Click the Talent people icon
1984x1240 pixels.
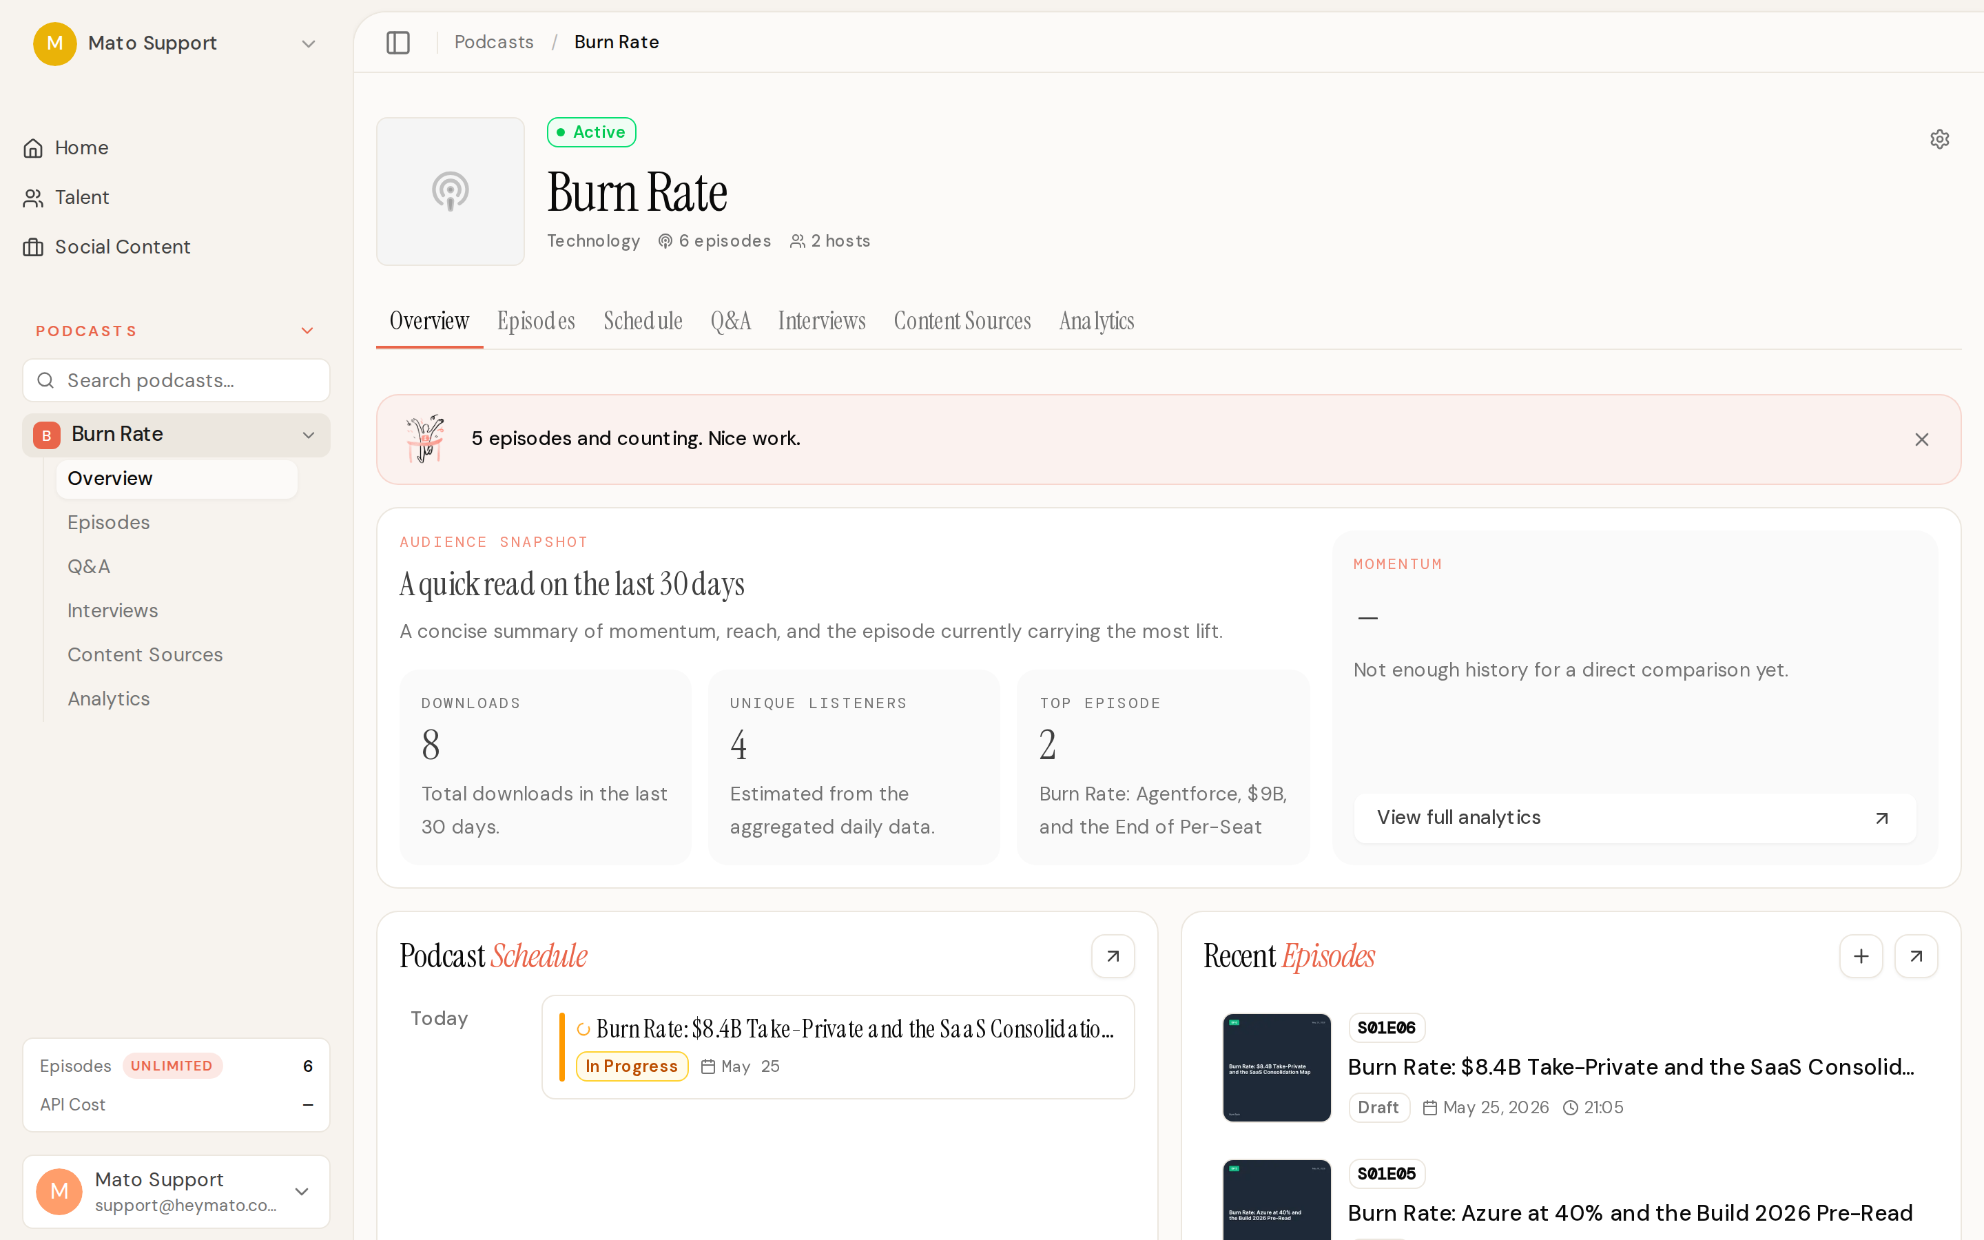point(34,198)
